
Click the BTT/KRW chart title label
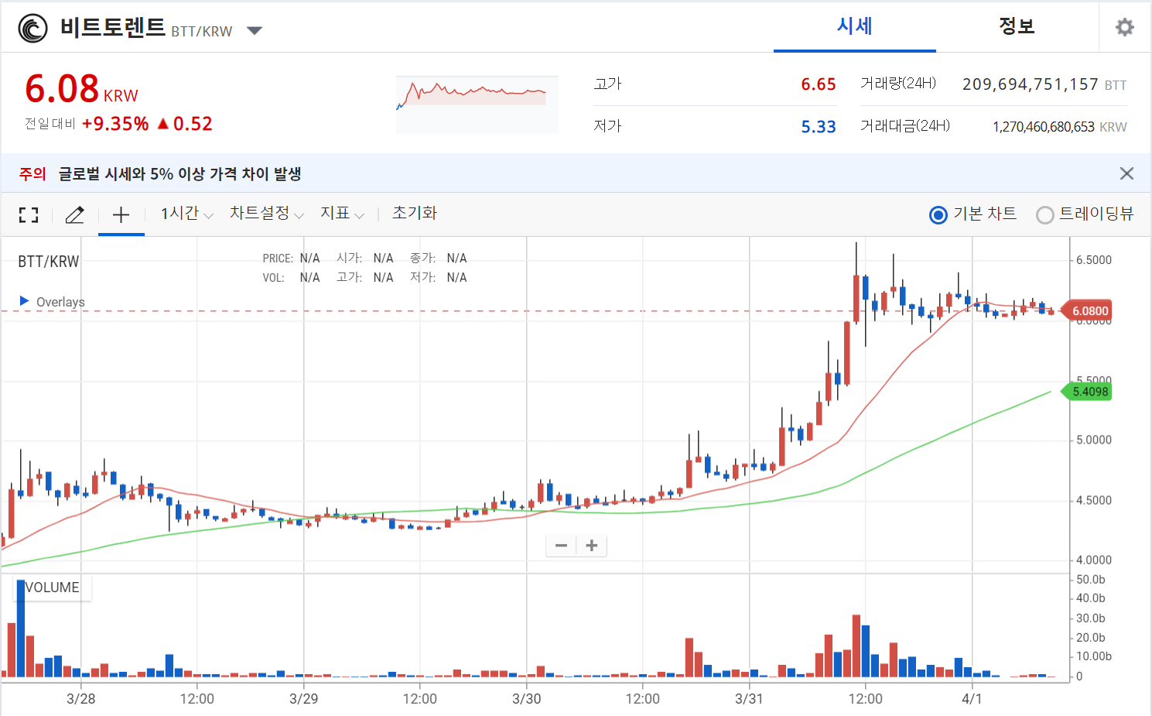[x=49, y=262]
